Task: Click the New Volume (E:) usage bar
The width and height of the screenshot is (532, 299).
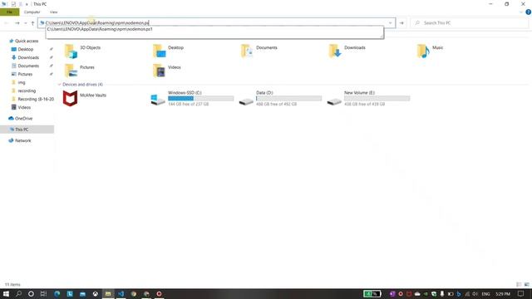Action: tap(377, 98)
